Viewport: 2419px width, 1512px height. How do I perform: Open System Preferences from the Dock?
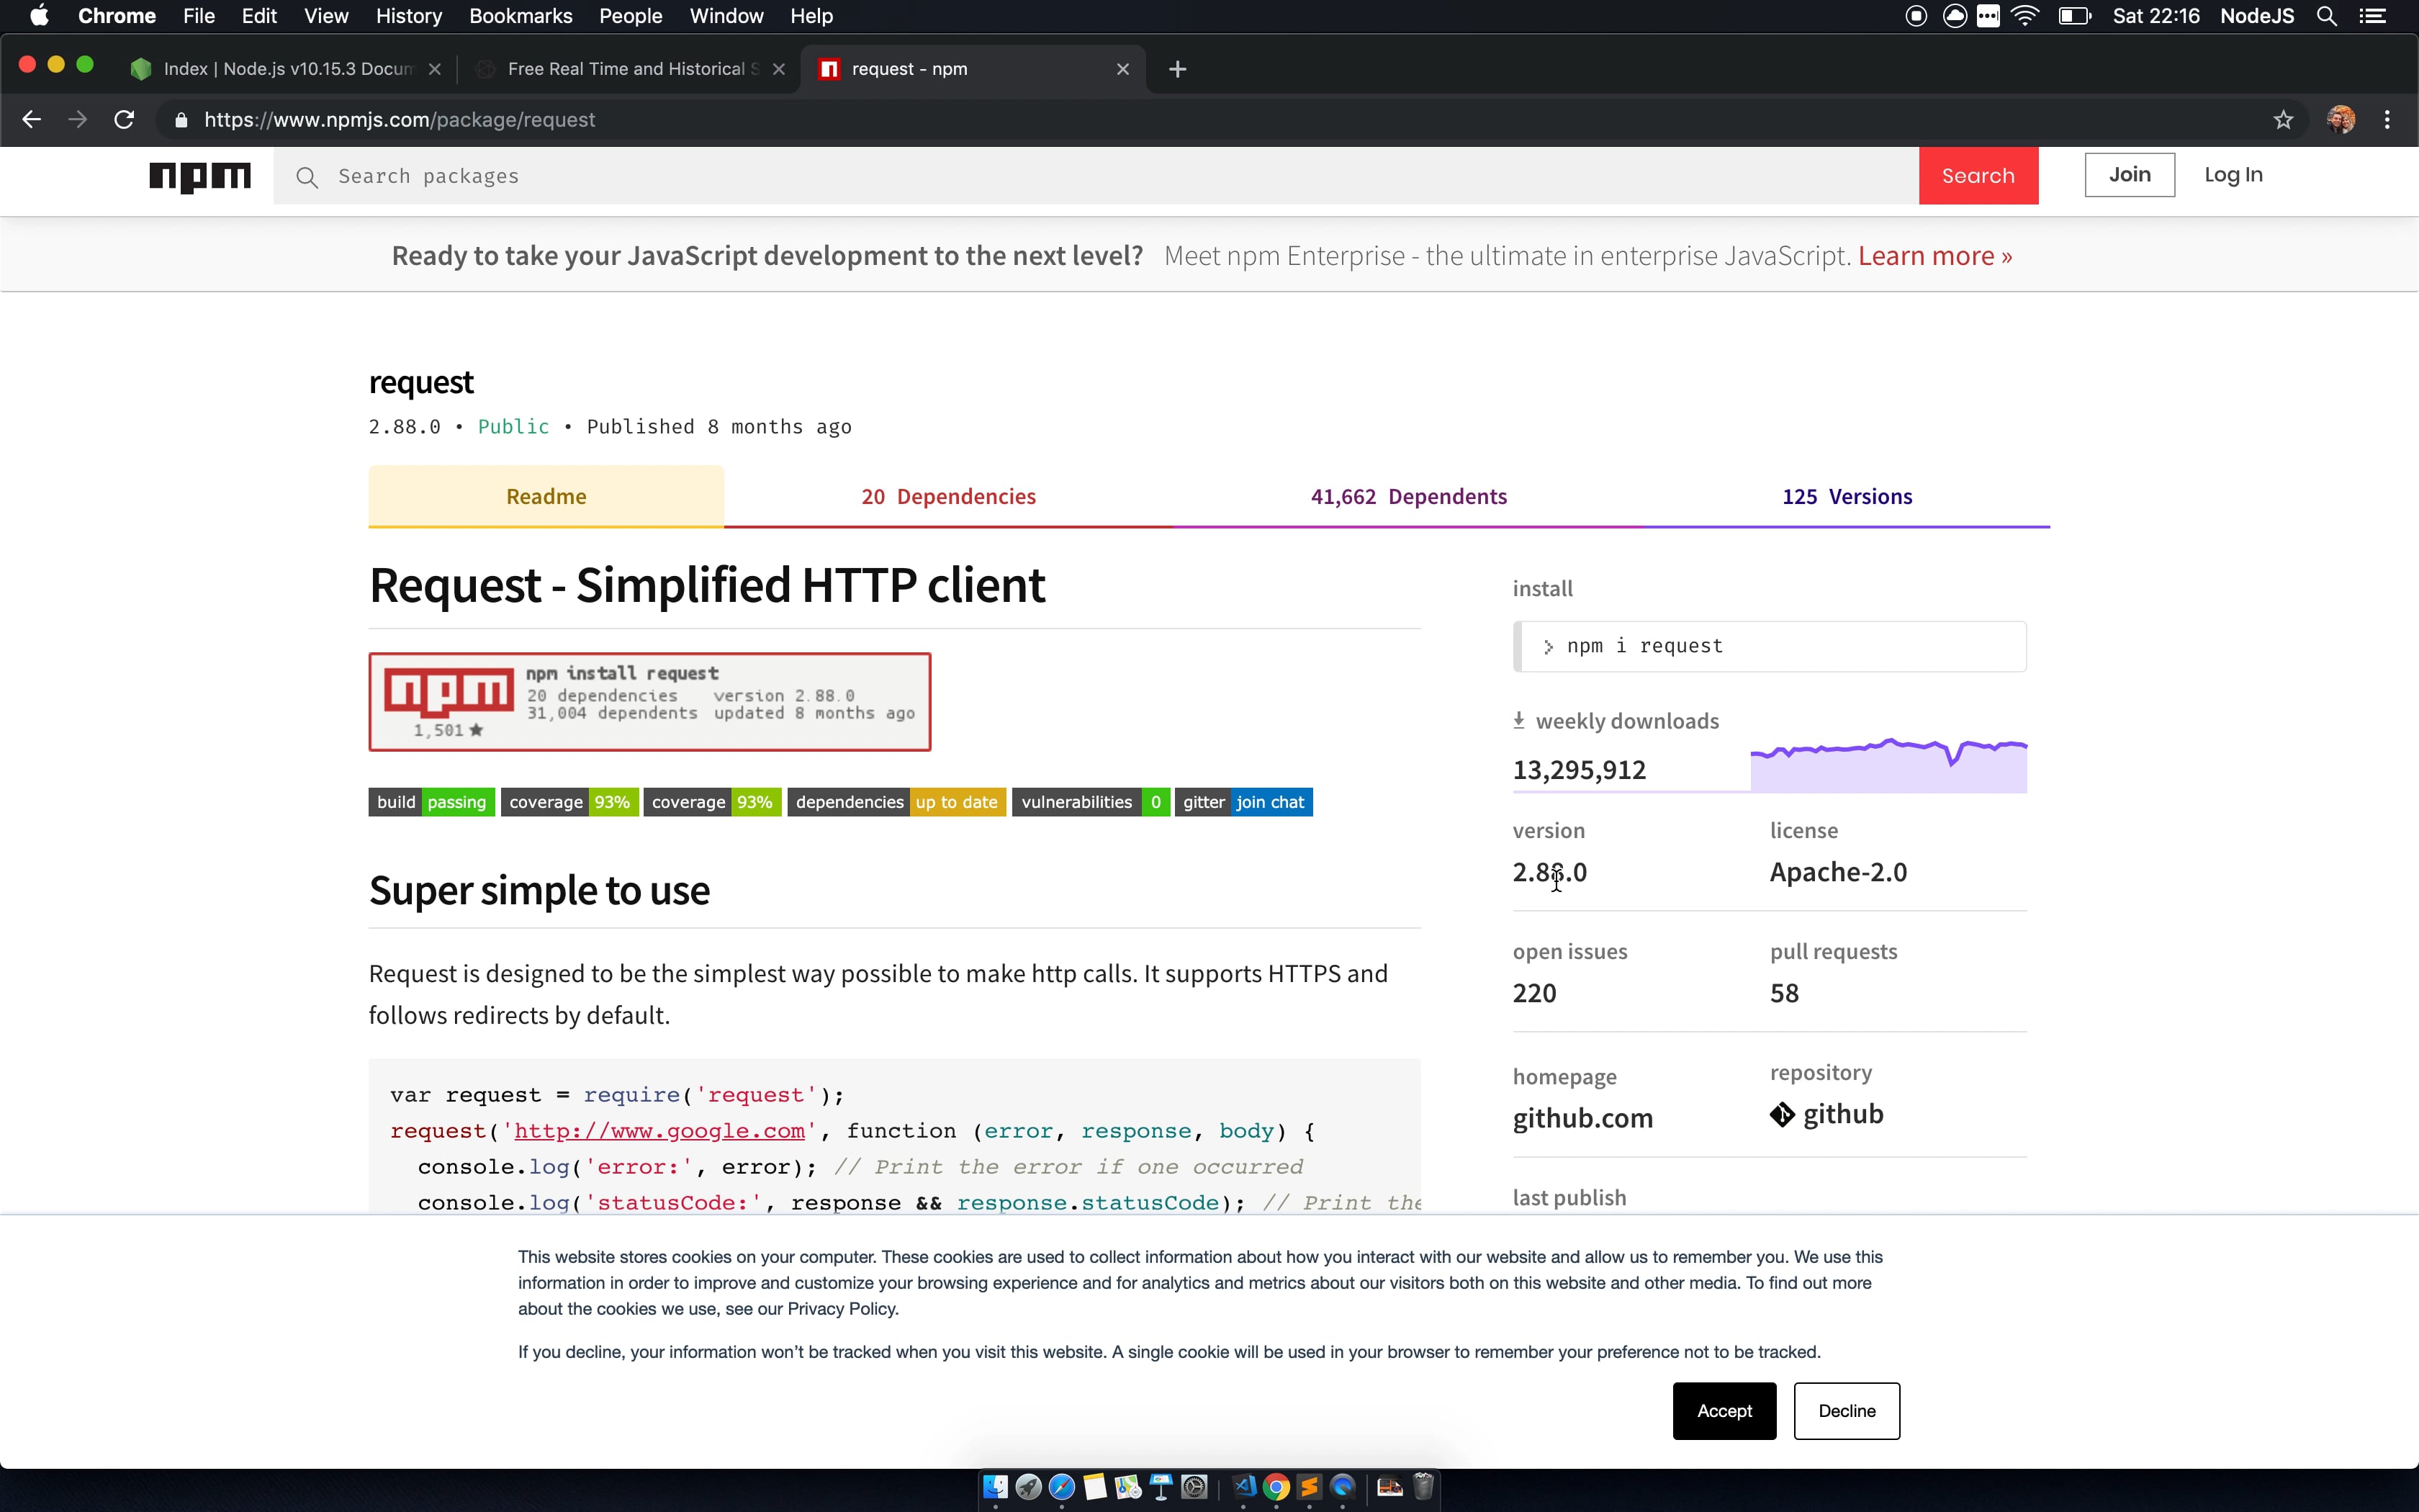pyautogui.click(x=1194, y=1487)
